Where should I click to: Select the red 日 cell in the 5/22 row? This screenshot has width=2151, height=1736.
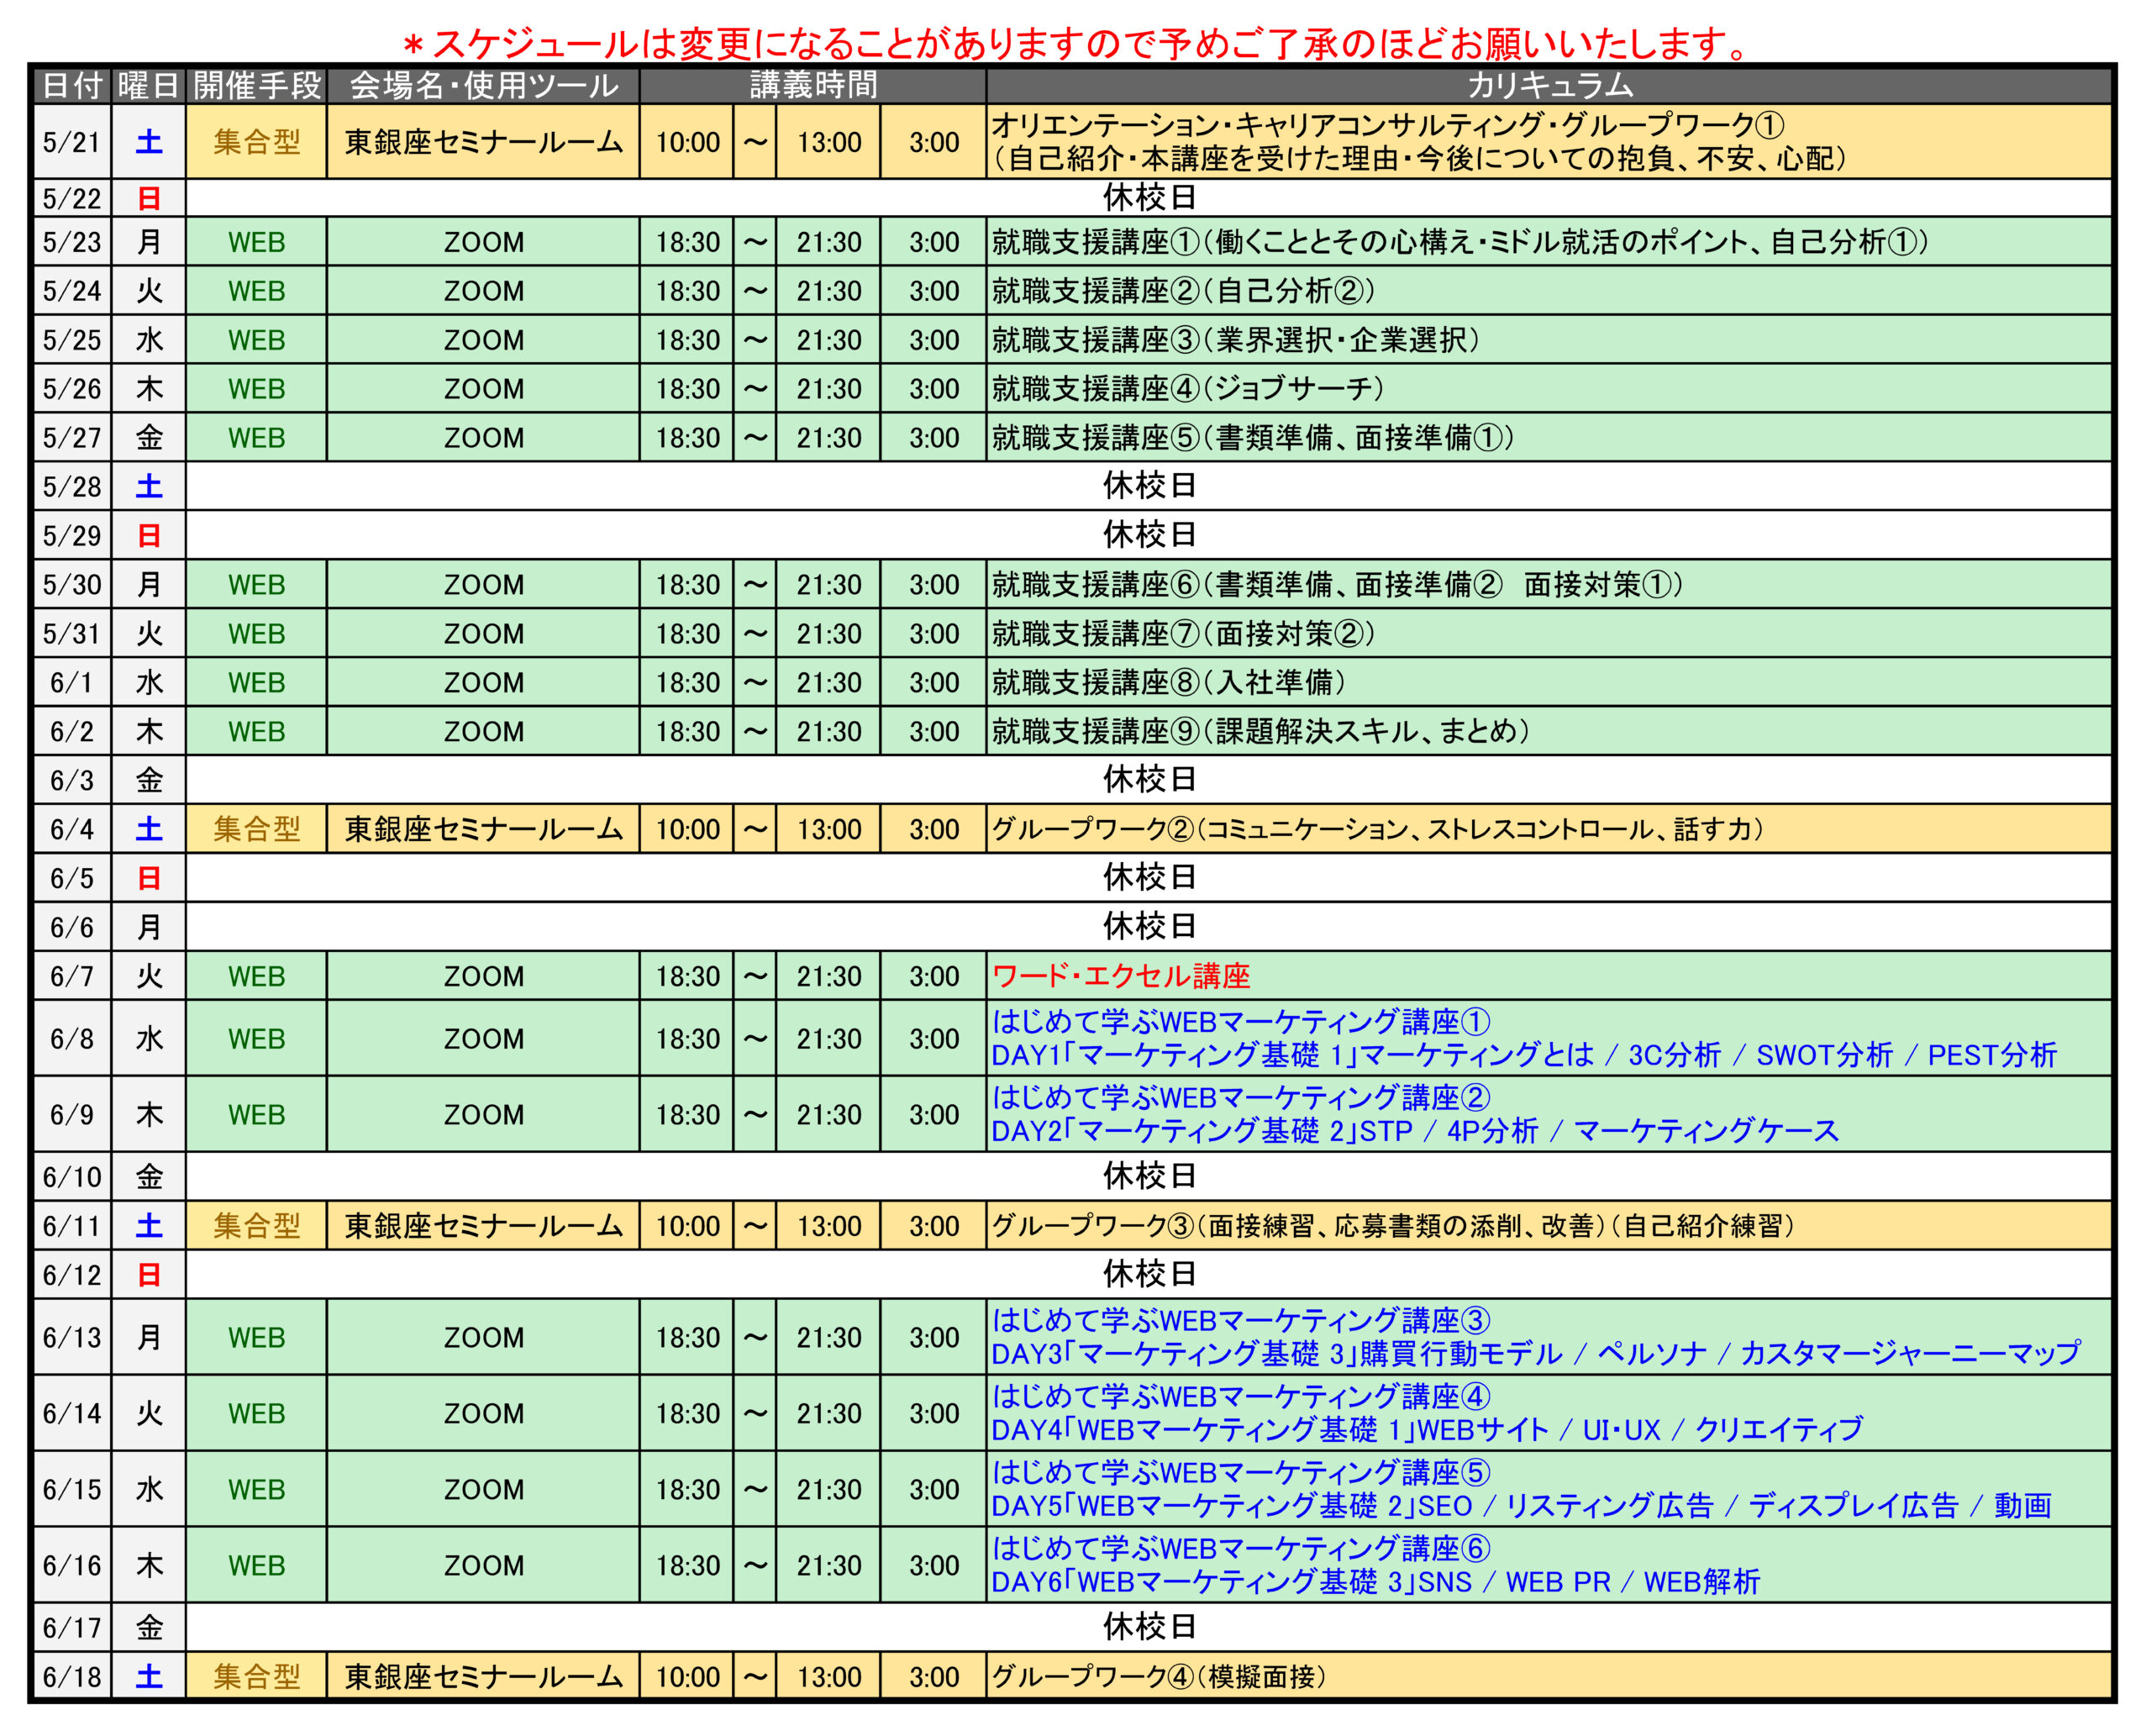coord(149,198)
